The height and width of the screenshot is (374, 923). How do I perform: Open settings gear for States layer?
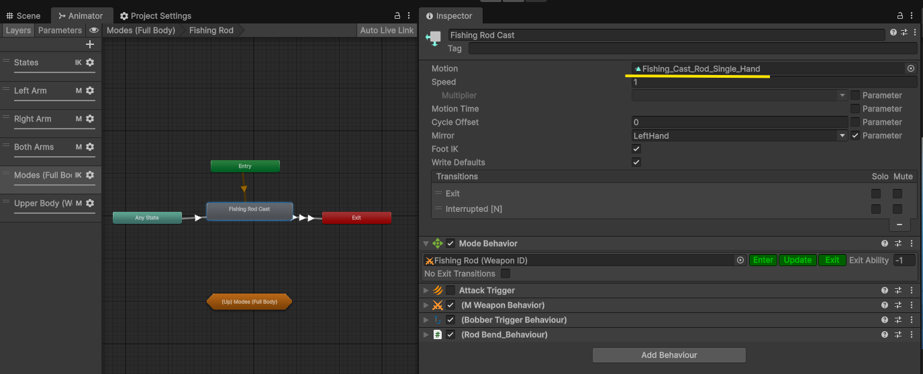tap(90, 62)
